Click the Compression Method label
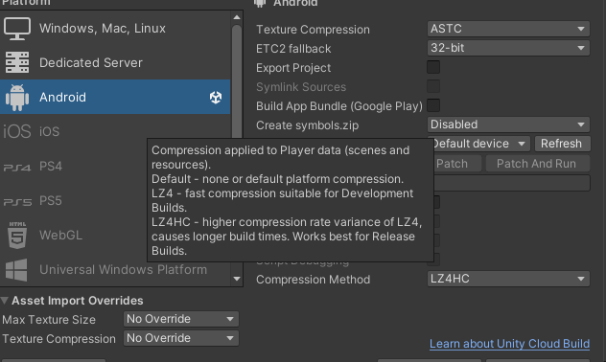606x362 pixels. click(x=313, y=280)
